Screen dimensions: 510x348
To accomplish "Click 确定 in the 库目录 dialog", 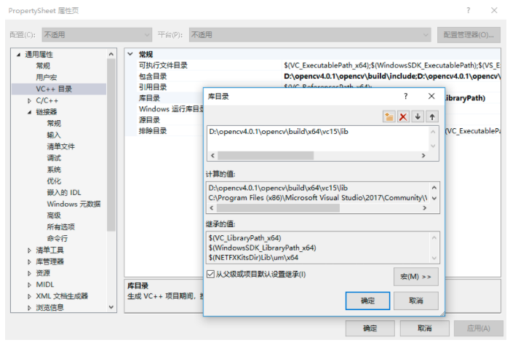I will pyautogui.click(x=367, y=301).
